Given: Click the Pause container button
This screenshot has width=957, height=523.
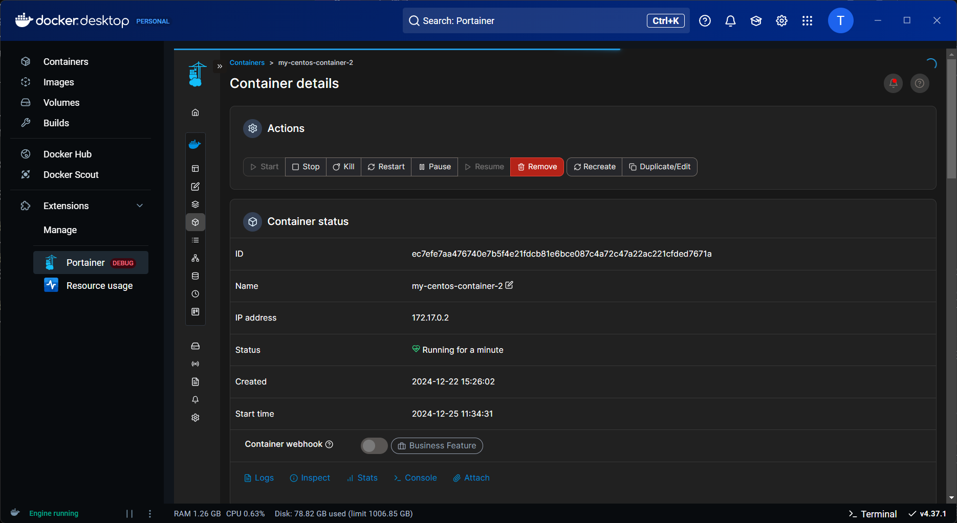Looking at the screenshot, I should point(434,167).
